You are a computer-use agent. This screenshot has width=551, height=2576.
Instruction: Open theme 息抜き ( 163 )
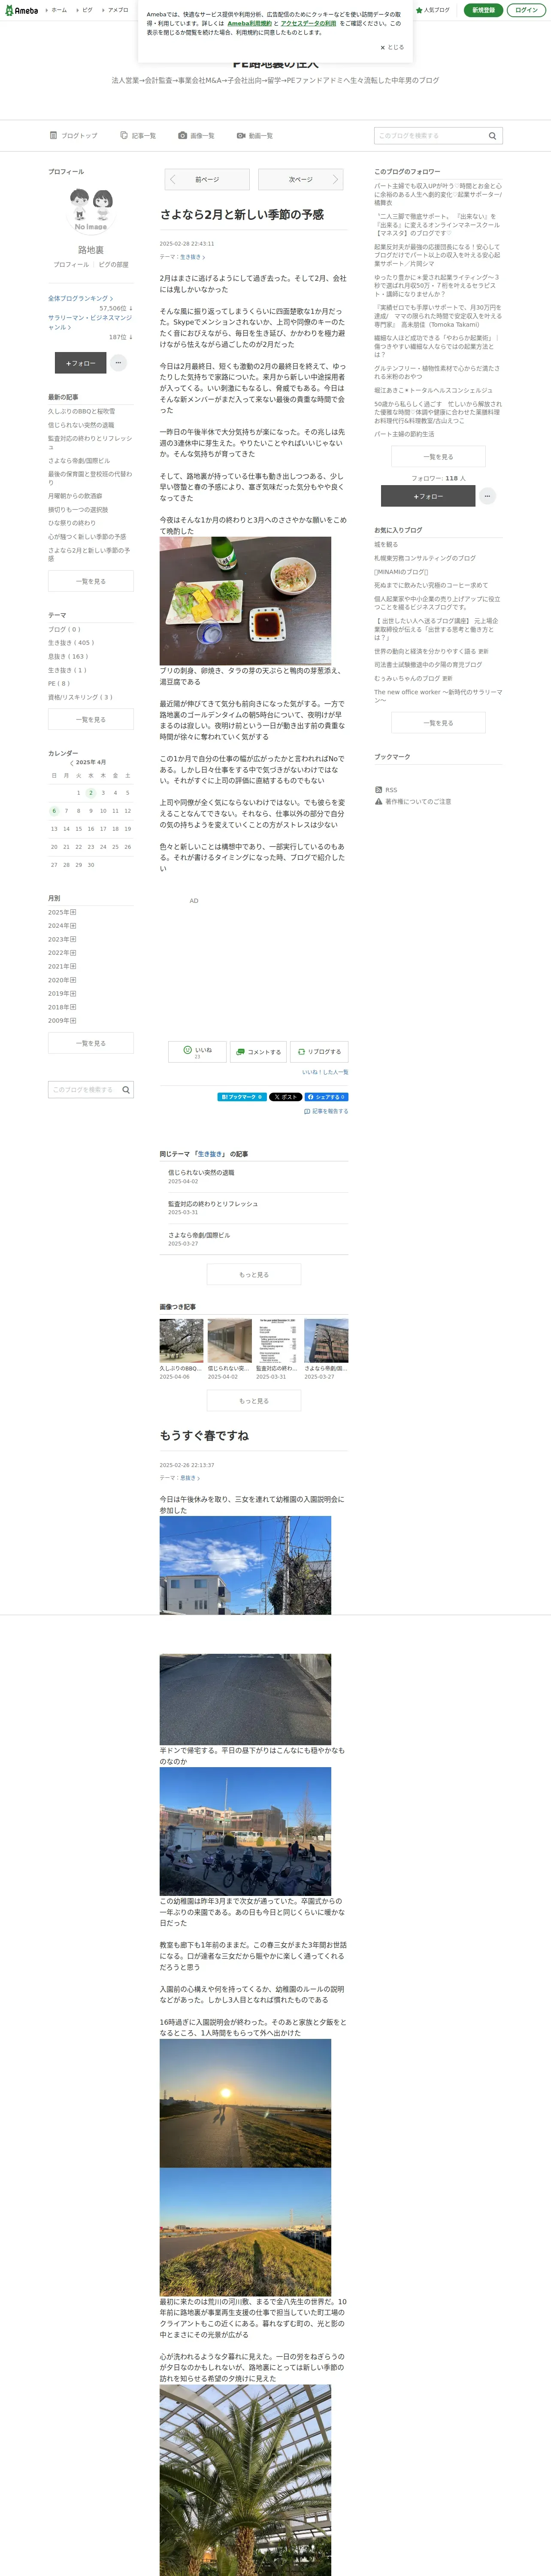click(x=68, y=657)
